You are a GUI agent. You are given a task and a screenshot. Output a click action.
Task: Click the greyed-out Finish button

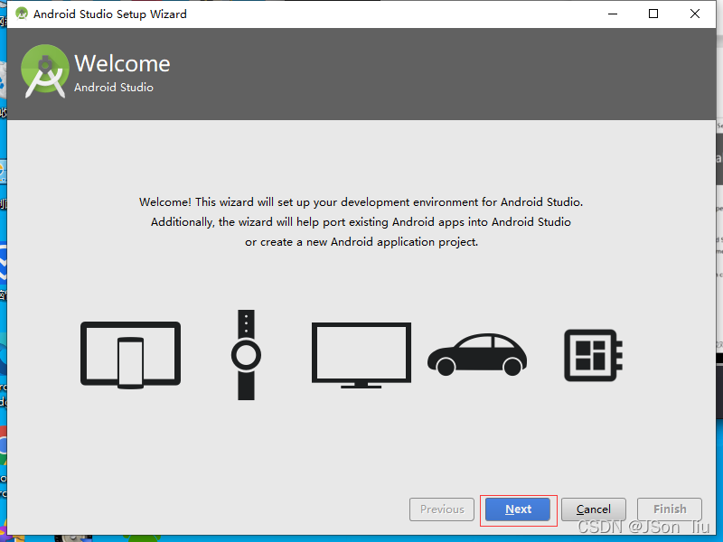tap(670, 509)
